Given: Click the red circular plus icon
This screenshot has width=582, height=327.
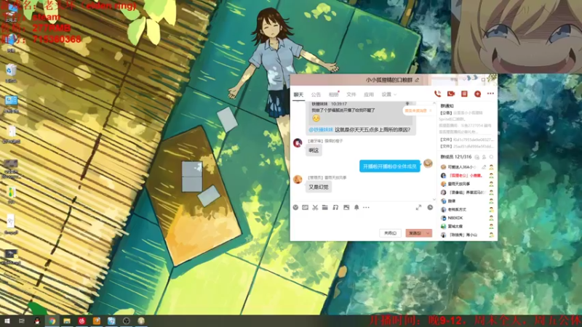Looking at the screenshot, I should coord(478,94).
